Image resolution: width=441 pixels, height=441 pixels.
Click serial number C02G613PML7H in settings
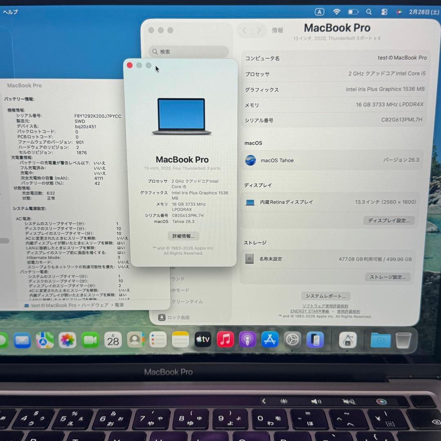pyautogui.click(x=402, y=120)
